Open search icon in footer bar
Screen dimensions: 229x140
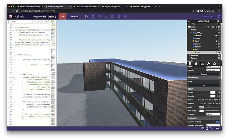pyautogui.click(x=211, y=129)
